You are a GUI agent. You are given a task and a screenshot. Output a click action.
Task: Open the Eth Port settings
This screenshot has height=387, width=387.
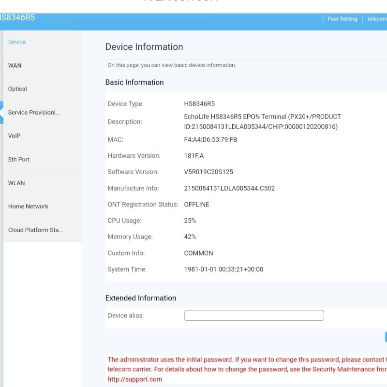point(19,160)
